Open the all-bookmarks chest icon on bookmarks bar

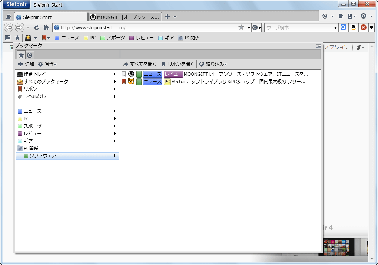(x=28, y=37)
